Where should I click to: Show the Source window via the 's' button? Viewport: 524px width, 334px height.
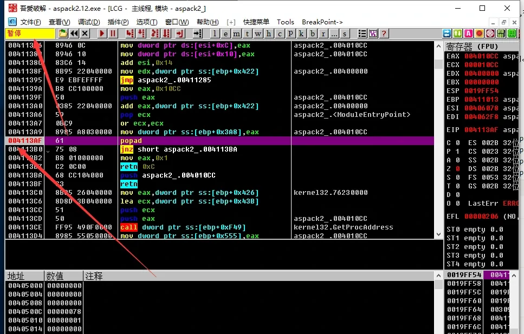coord(345,34)
